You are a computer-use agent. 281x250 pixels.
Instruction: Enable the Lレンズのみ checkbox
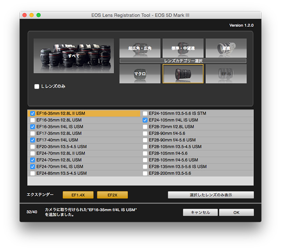[37, 86]
